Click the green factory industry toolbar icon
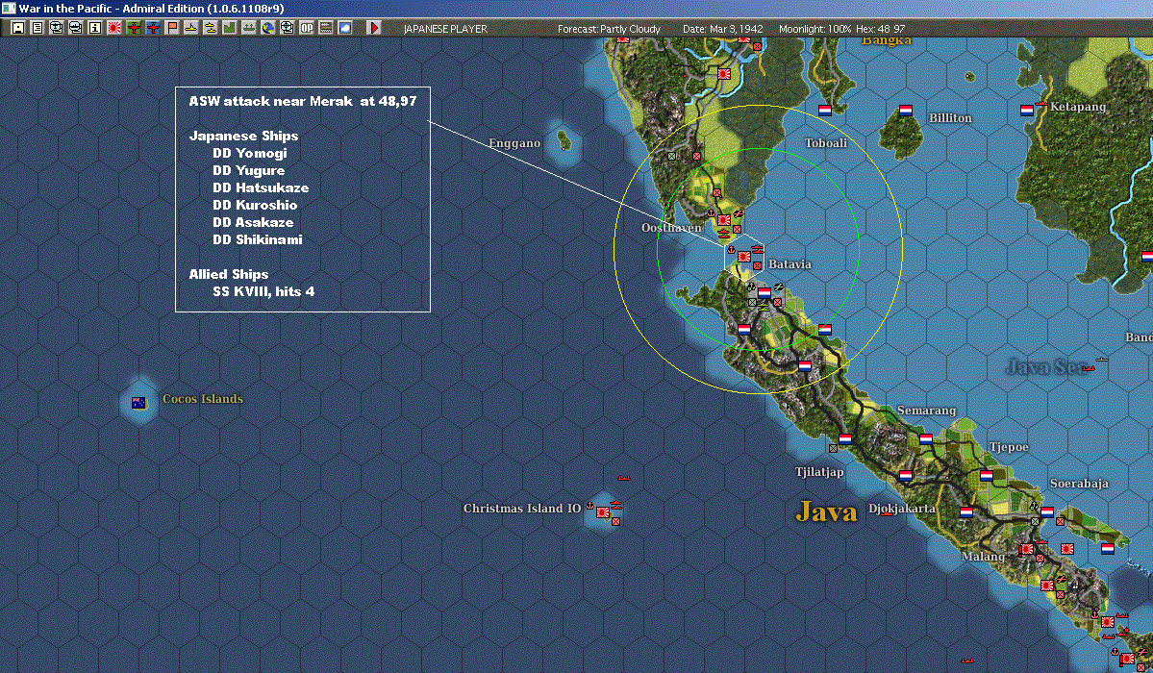Screen dimensions: 1153x673 [x=230, y=28]
